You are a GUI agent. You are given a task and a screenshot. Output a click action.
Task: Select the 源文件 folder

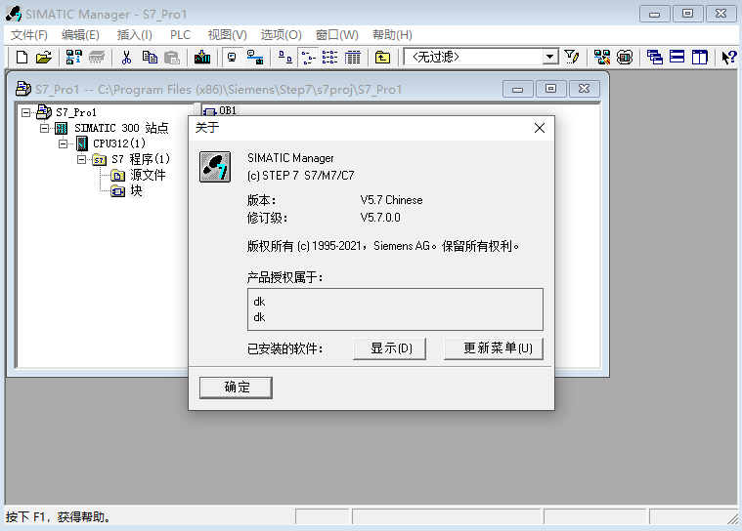[x=149, y=175]
